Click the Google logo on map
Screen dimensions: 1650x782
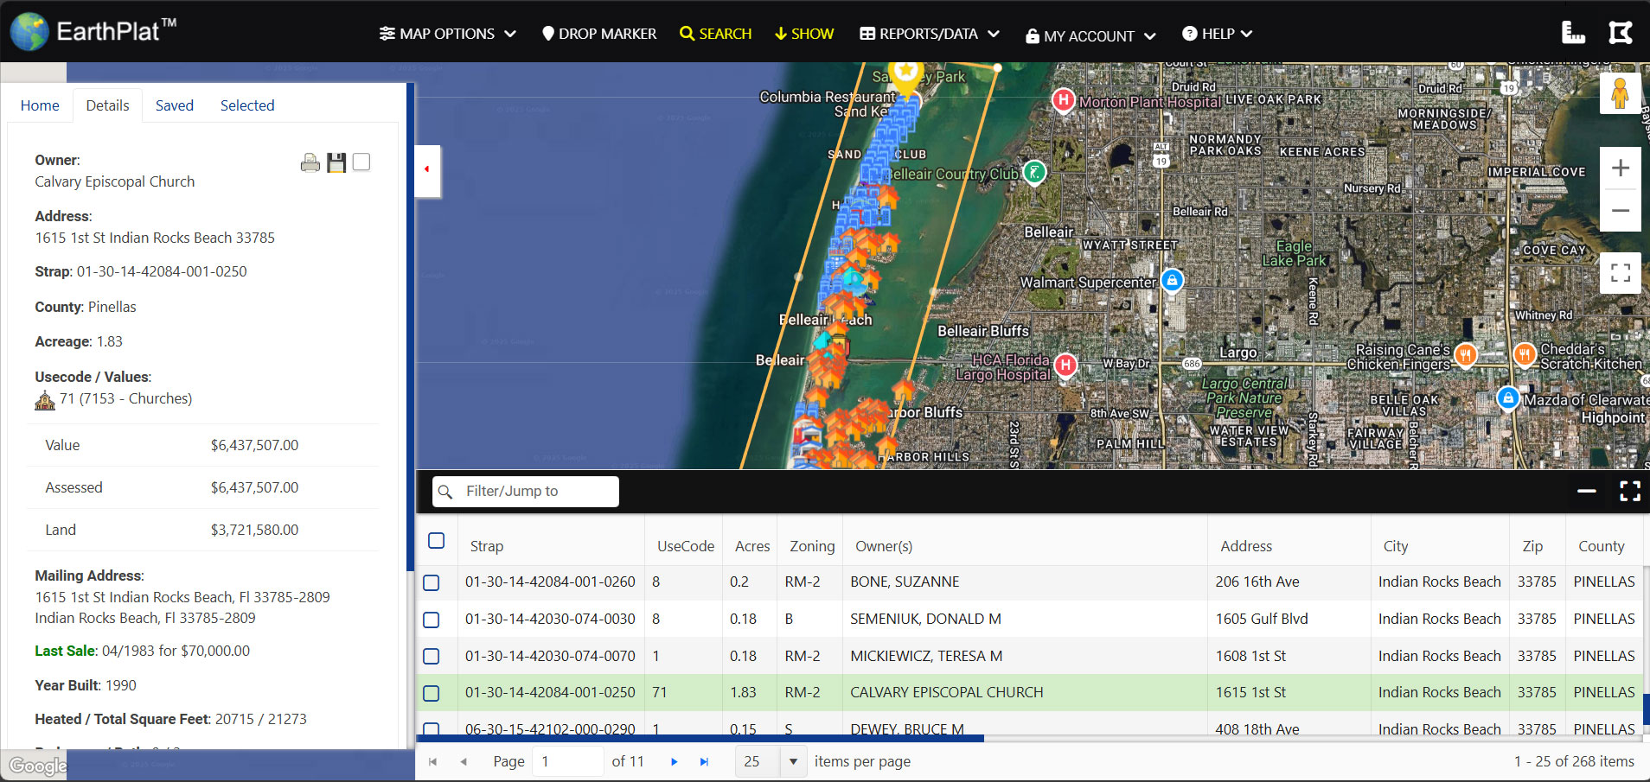point(36,766)
